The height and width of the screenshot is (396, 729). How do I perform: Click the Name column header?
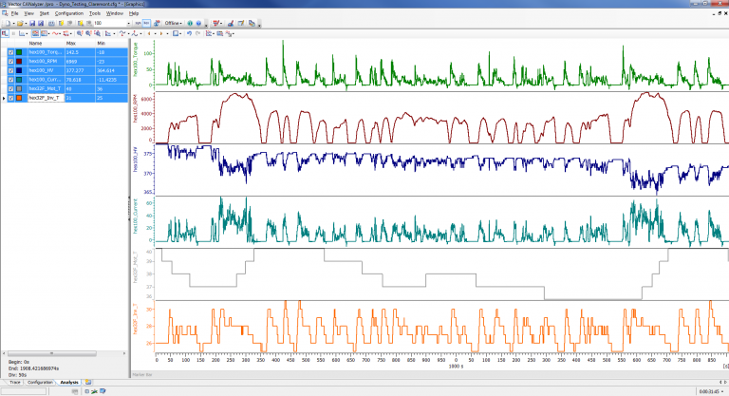(x=36, y=43)
